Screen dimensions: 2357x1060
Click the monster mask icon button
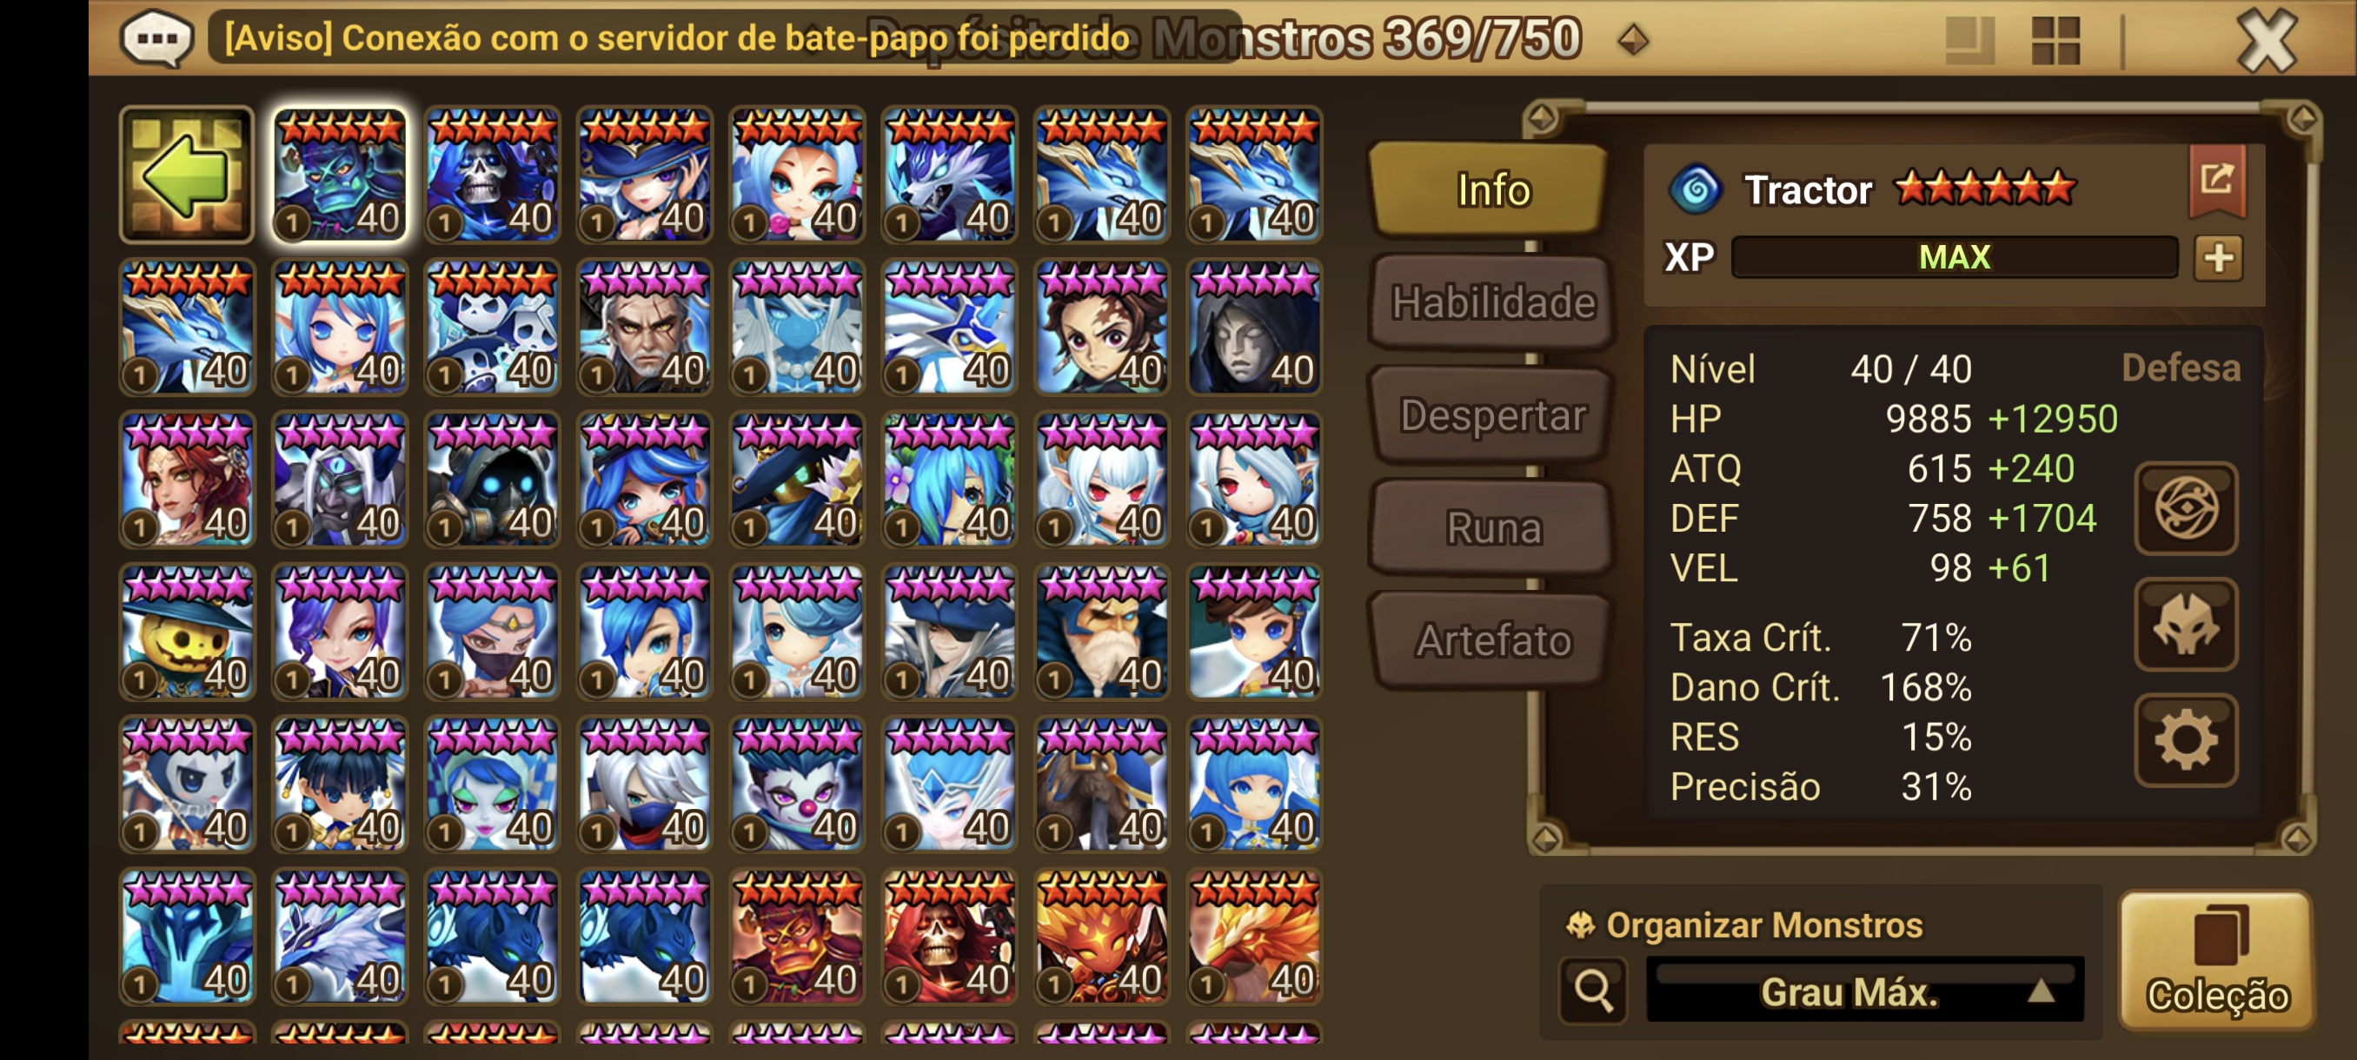click(2186, 624)
